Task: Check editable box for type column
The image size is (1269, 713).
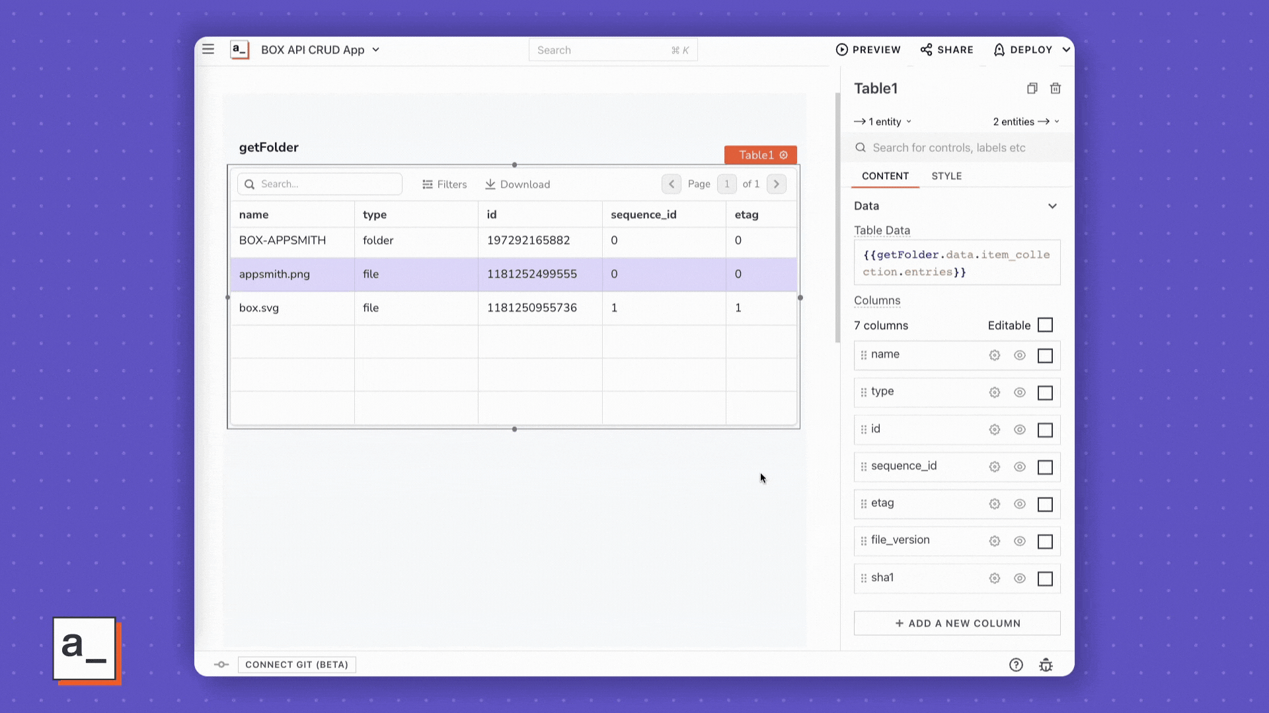Action: click(1045, 393)
